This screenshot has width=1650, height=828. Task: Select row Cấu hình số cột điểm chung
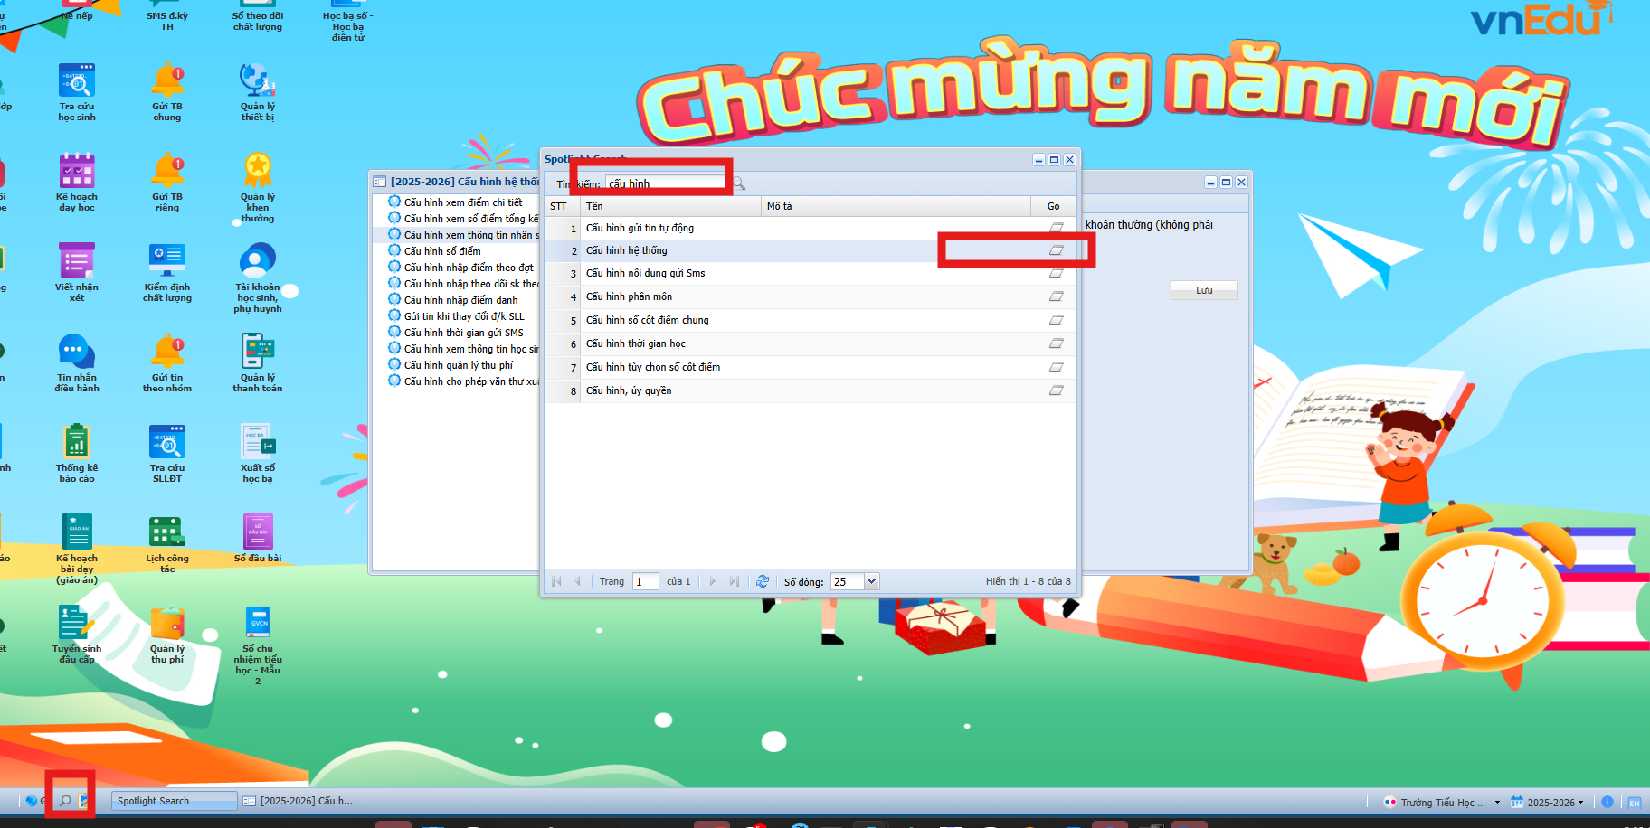coord(810,320)
